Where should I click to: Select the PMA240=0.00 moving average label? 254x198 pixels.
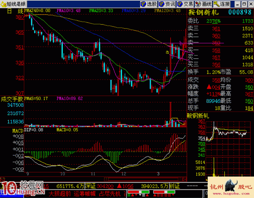[37, 11]
